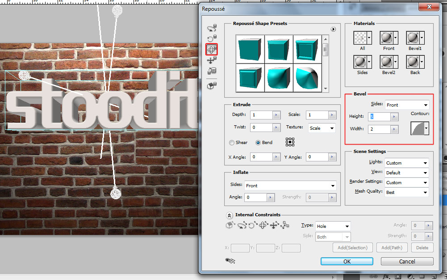This screenshot has height=280, width=447.
Task: Select the Scale Mesh tool
Action: click(212, 71)
